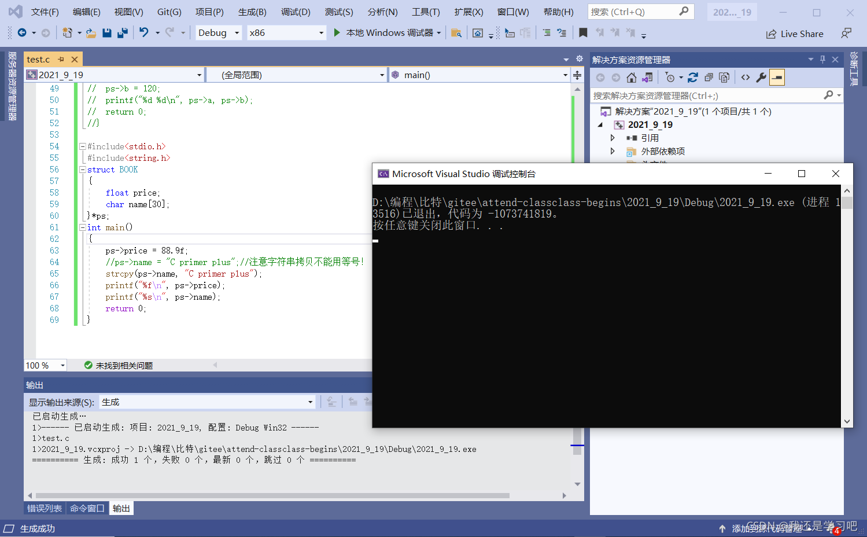
Task: Expand the 外部依赖项 node
Action: 613,151
